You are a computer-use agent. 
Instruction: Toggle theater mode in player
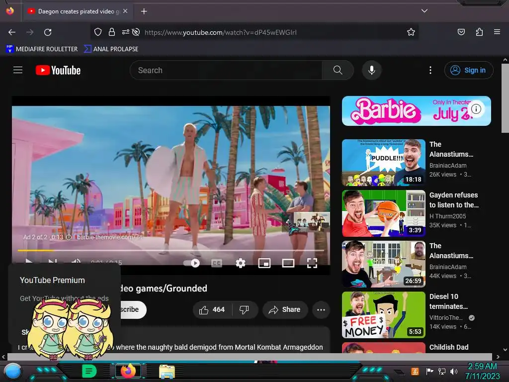pos(288,263)
